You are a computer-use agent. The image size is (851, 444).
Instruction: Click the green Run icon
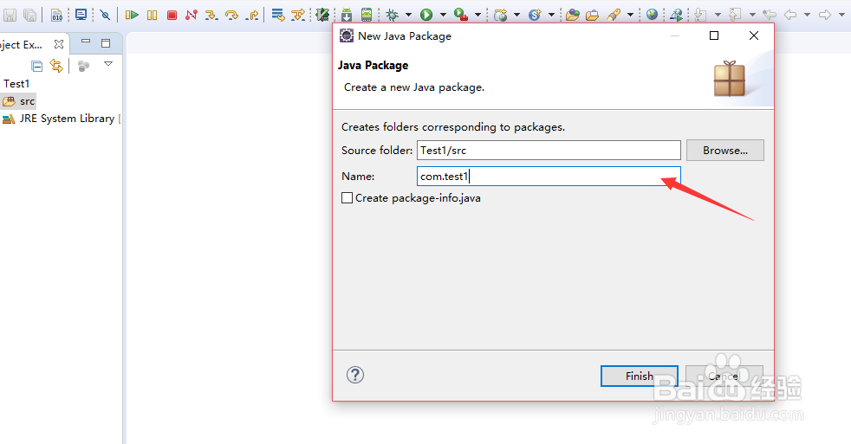pyautogui.click(x=426, y=15)
